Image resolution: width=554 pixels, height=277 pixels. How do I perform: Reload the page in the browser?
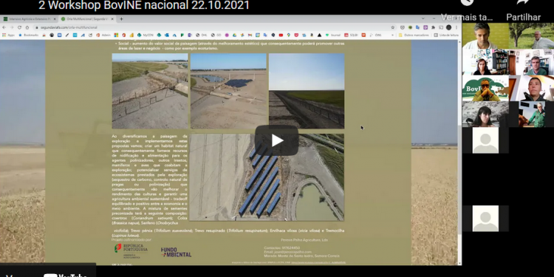pos(19,27)
